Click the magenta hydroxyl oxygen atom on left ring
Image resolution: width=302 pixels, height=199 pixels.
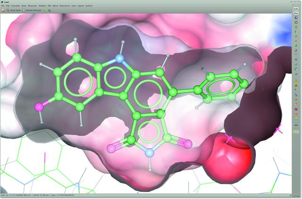coord(39,107)
